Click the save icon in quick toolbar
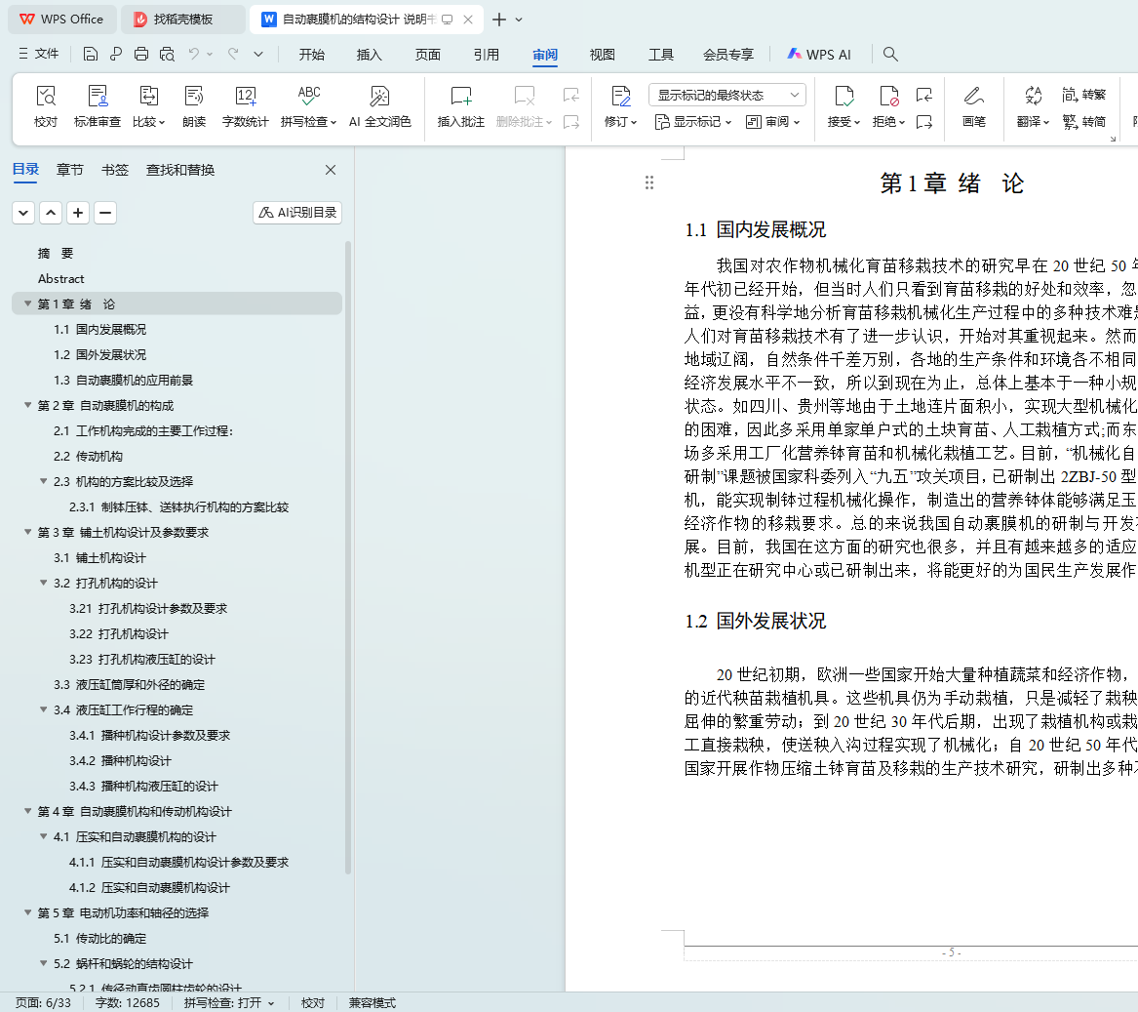1138x1012 pixels. click(90, 54)
